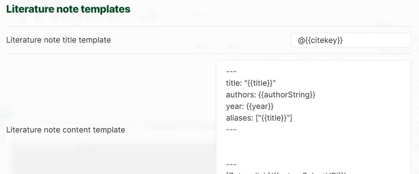This screenshot has height=174, width=419.
Task: Click the "Literature note templates" heading
Action: coord(68,9)
